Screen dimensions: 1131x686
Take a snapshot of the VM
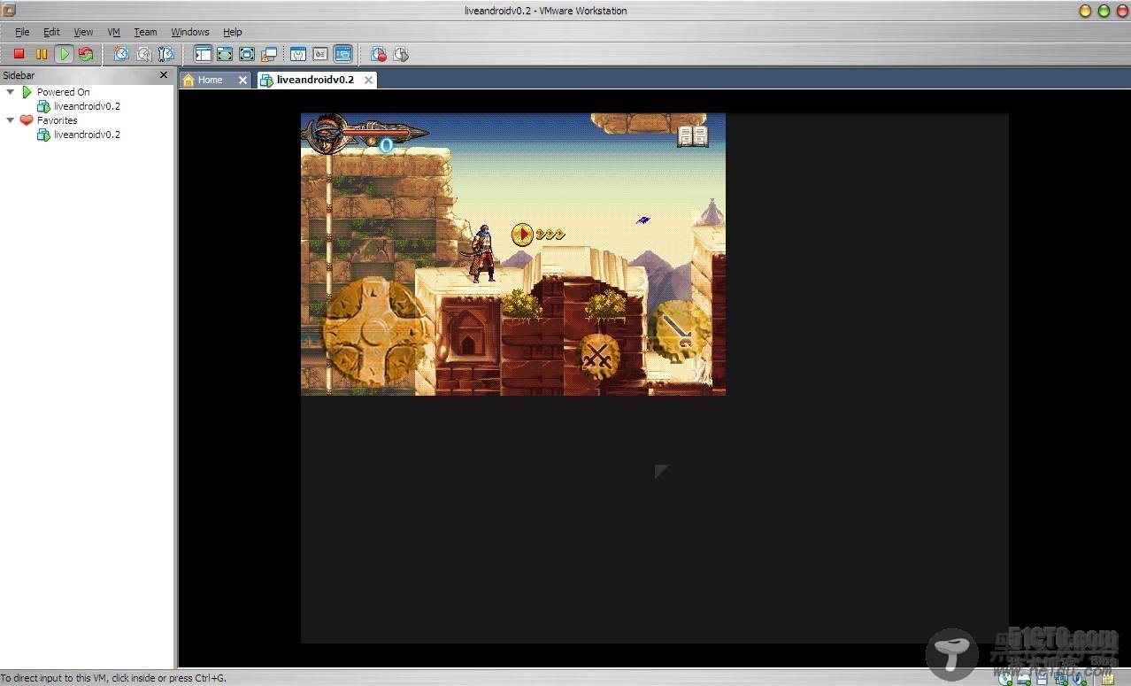coord(121,54)
